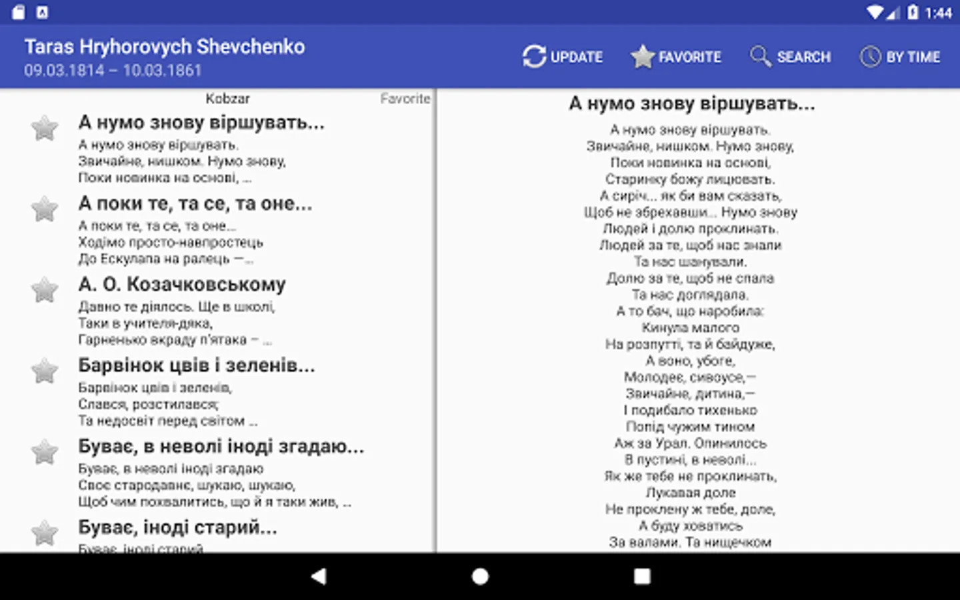Open the Favorite star in toolbar

point(643,57)
